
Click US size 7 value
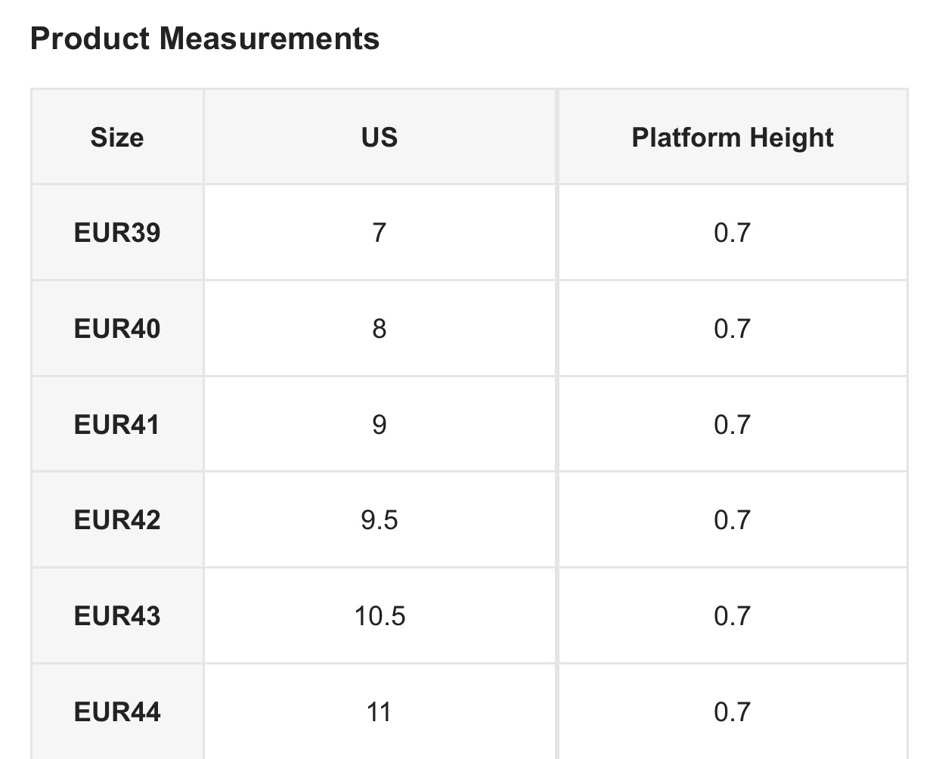tap(380, 233)
